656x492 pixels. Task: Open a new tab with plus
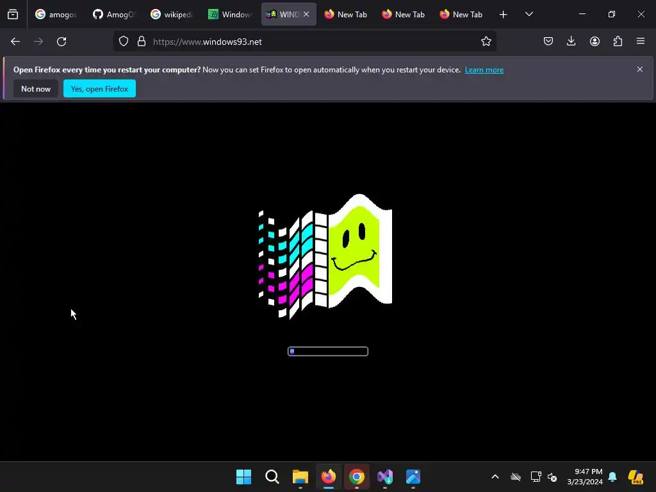(x=504, y=15)
